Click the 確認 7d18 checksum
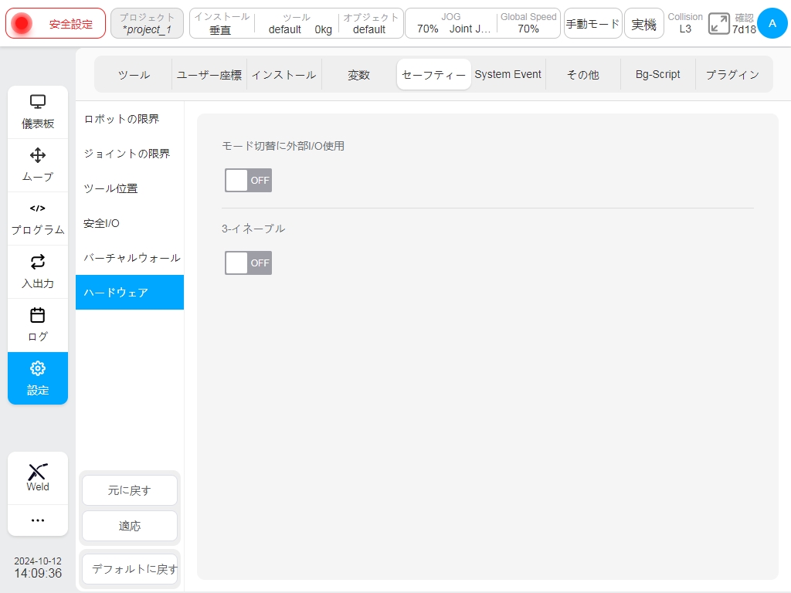791x593 pixels. click(x=744, y=23)
